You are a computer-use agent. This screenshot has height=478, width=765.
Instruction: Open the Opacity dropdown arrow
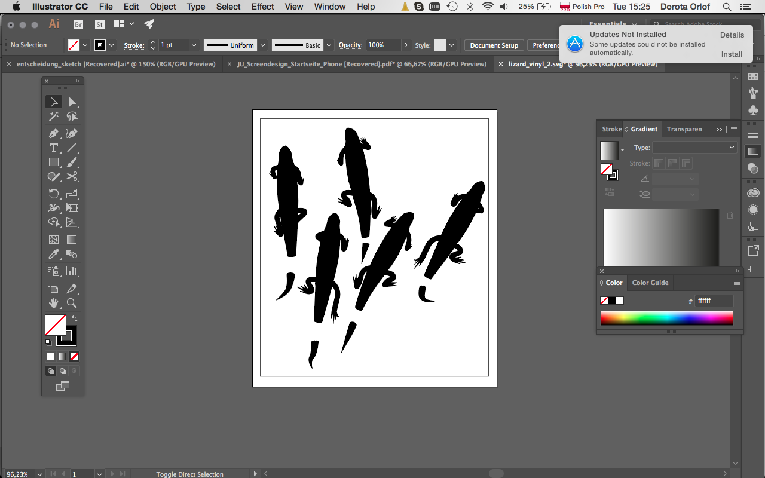406,45
